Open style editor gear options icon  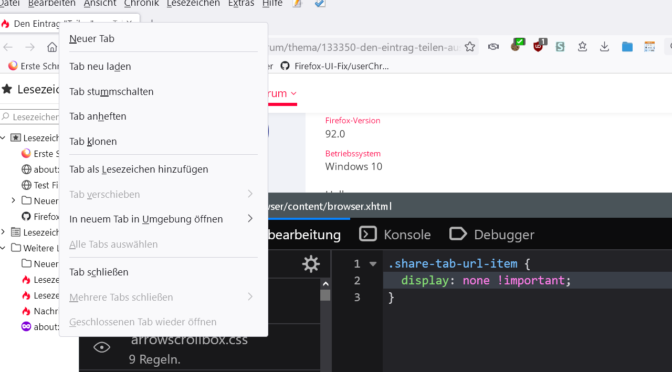tap(311, 264)
